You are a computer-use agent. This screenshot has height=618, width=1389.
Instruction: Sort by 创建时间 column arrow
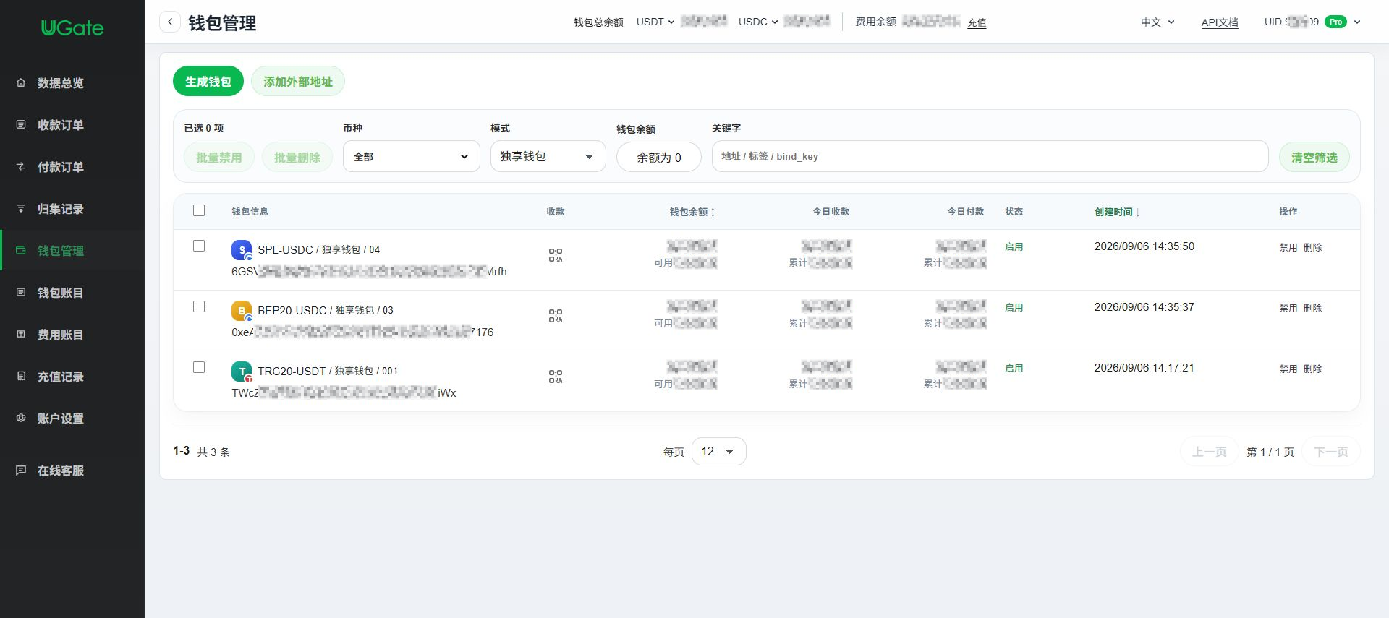(1138, 212)
